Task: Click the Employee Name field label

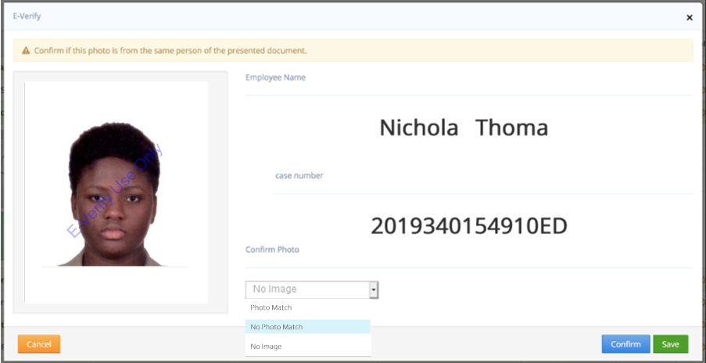Action: 275,77
